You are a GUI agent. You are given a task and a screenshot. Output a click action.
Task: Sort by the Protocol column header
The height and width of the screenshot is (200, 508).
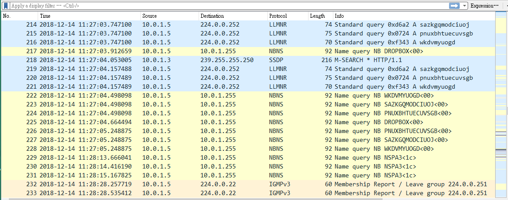point(288,16)
